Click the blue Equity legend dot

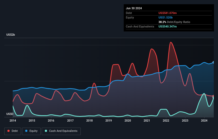pyautogui.click(x=26, y=131)
